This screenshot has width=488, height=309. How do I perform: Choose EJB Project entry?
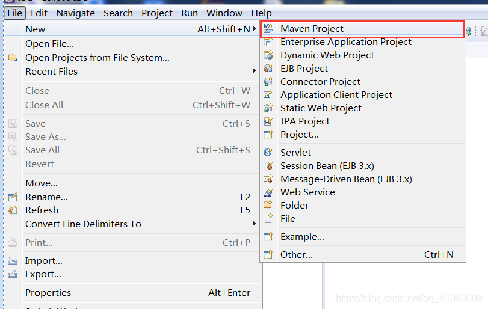tap(363, 68)
